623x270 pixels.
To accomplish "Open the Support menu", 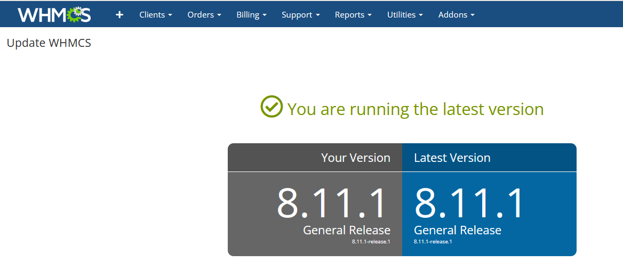I will click(301, 15).
